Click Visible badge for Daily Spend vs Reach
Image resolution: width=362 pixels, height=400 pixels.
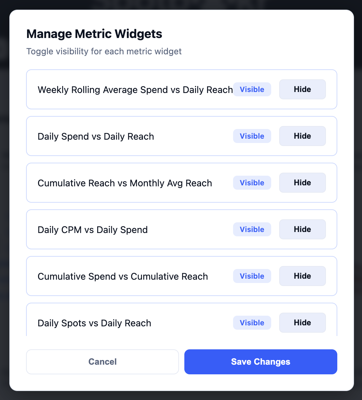(x=252, y=136)
